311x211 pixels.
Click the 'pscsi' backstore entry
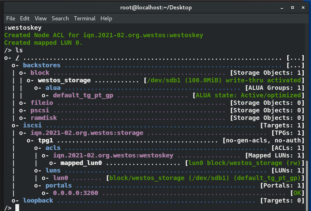[40, 110]
